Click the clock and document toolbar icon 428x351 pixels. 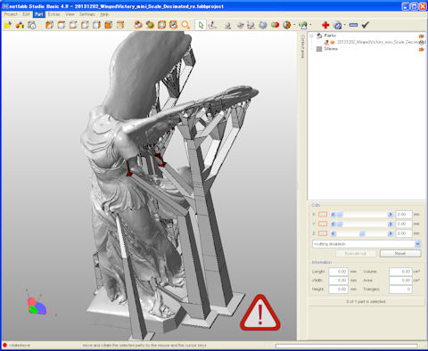(31, 25)
